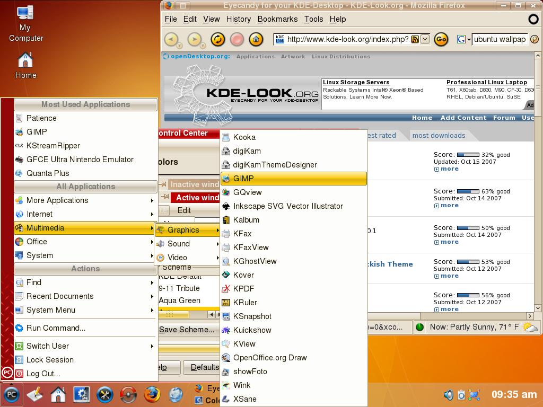Expand the Office submenu

[85, 242]
